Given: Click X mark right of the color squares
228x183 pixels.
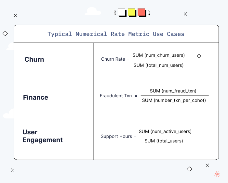Looking at the screenshot, I should coord(185,14).
